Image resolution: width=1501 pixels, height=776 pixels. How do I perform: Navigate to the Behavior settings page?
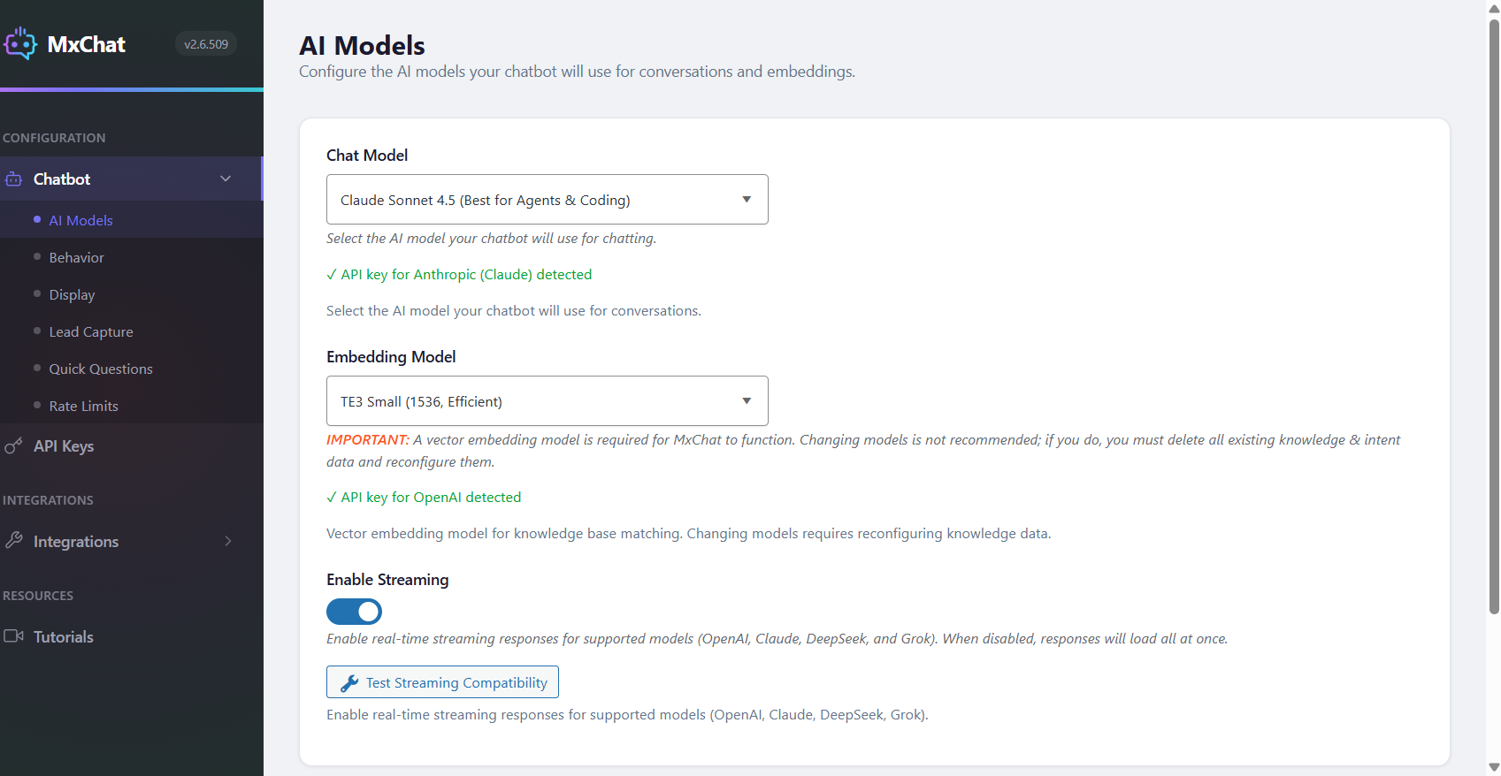click(76, 256)
